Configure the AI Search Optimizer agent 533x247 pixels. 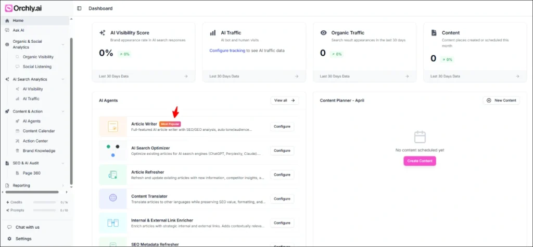[282, 151]
